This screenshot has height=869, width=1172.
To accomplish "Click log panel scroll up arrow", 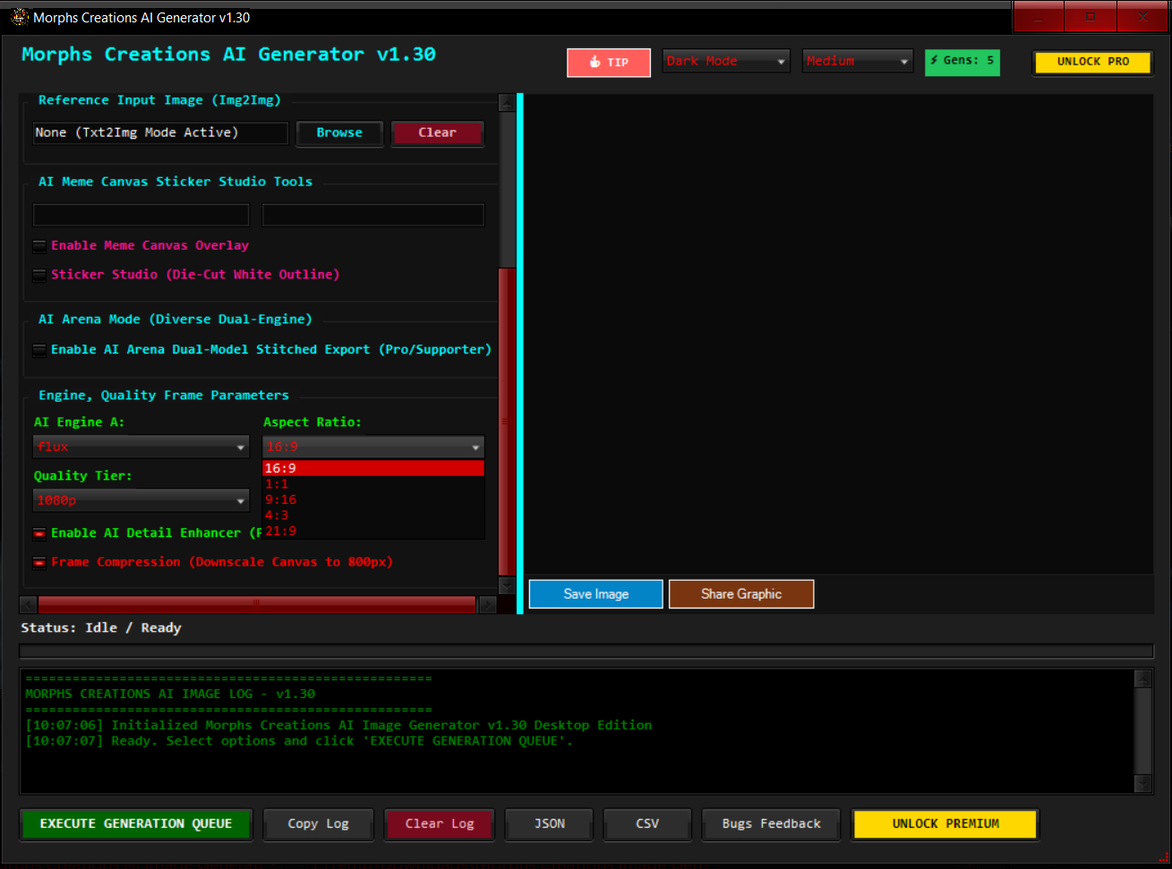I will pos(1142,678).
